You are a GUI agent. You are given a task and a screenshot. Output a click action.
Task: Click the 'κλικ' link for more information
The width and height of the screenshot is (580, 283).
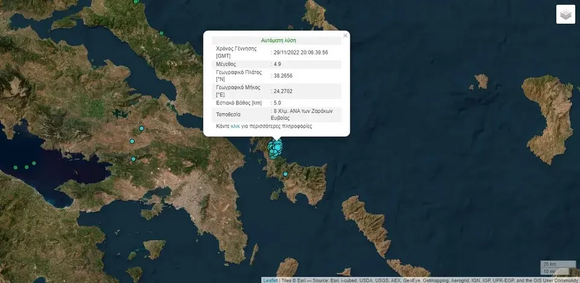click(235, 126)
